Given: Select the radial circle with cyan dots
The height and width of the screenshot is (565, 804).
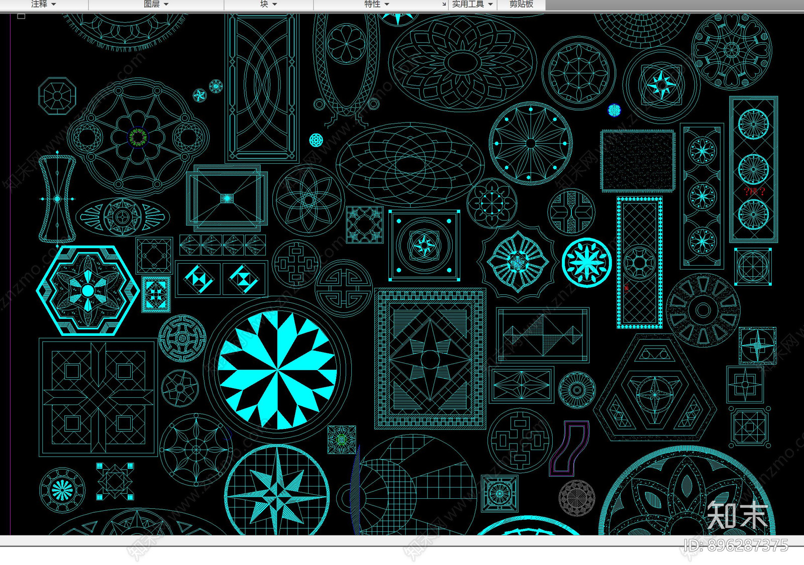Looking at the screenshot, I should coord(531,144).
